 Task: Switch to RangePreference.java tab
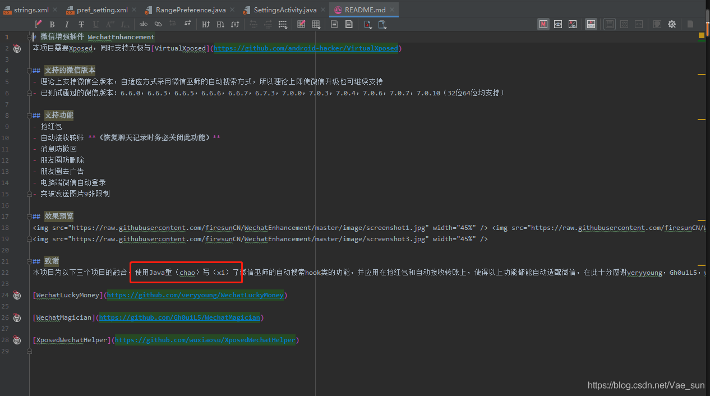coord(191,10)
